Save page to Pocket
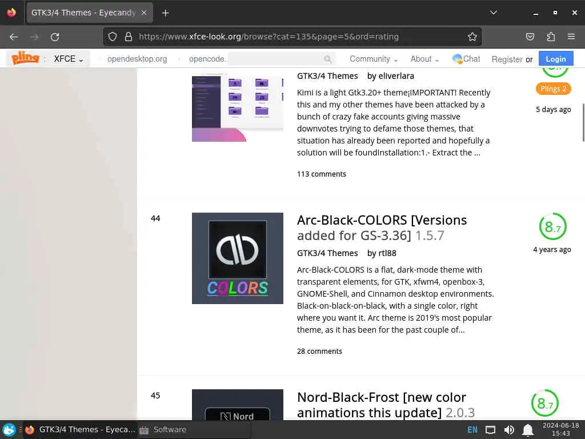The height and width of the screenshot is (439, 585). [x=530, y=37]
